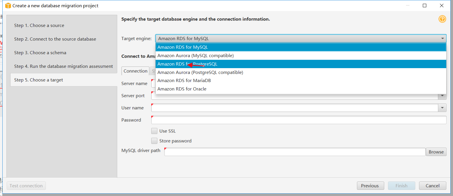The width and height of the screenshot is (453, 196).
Task: Select Amazon RDS for MariaDB option
Action: click(184, 81)
